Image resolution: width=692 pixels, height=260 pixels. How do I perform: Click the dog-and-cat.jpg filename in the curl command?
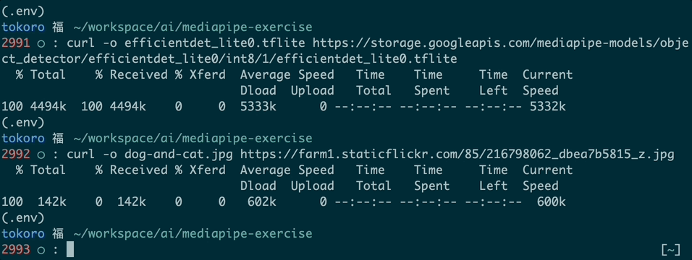pos(179,155)
